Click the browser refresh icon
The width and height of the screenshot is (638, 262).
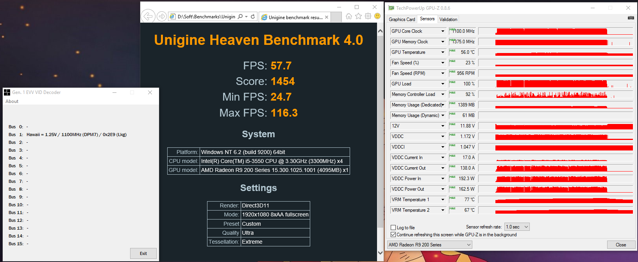point(253,16)
